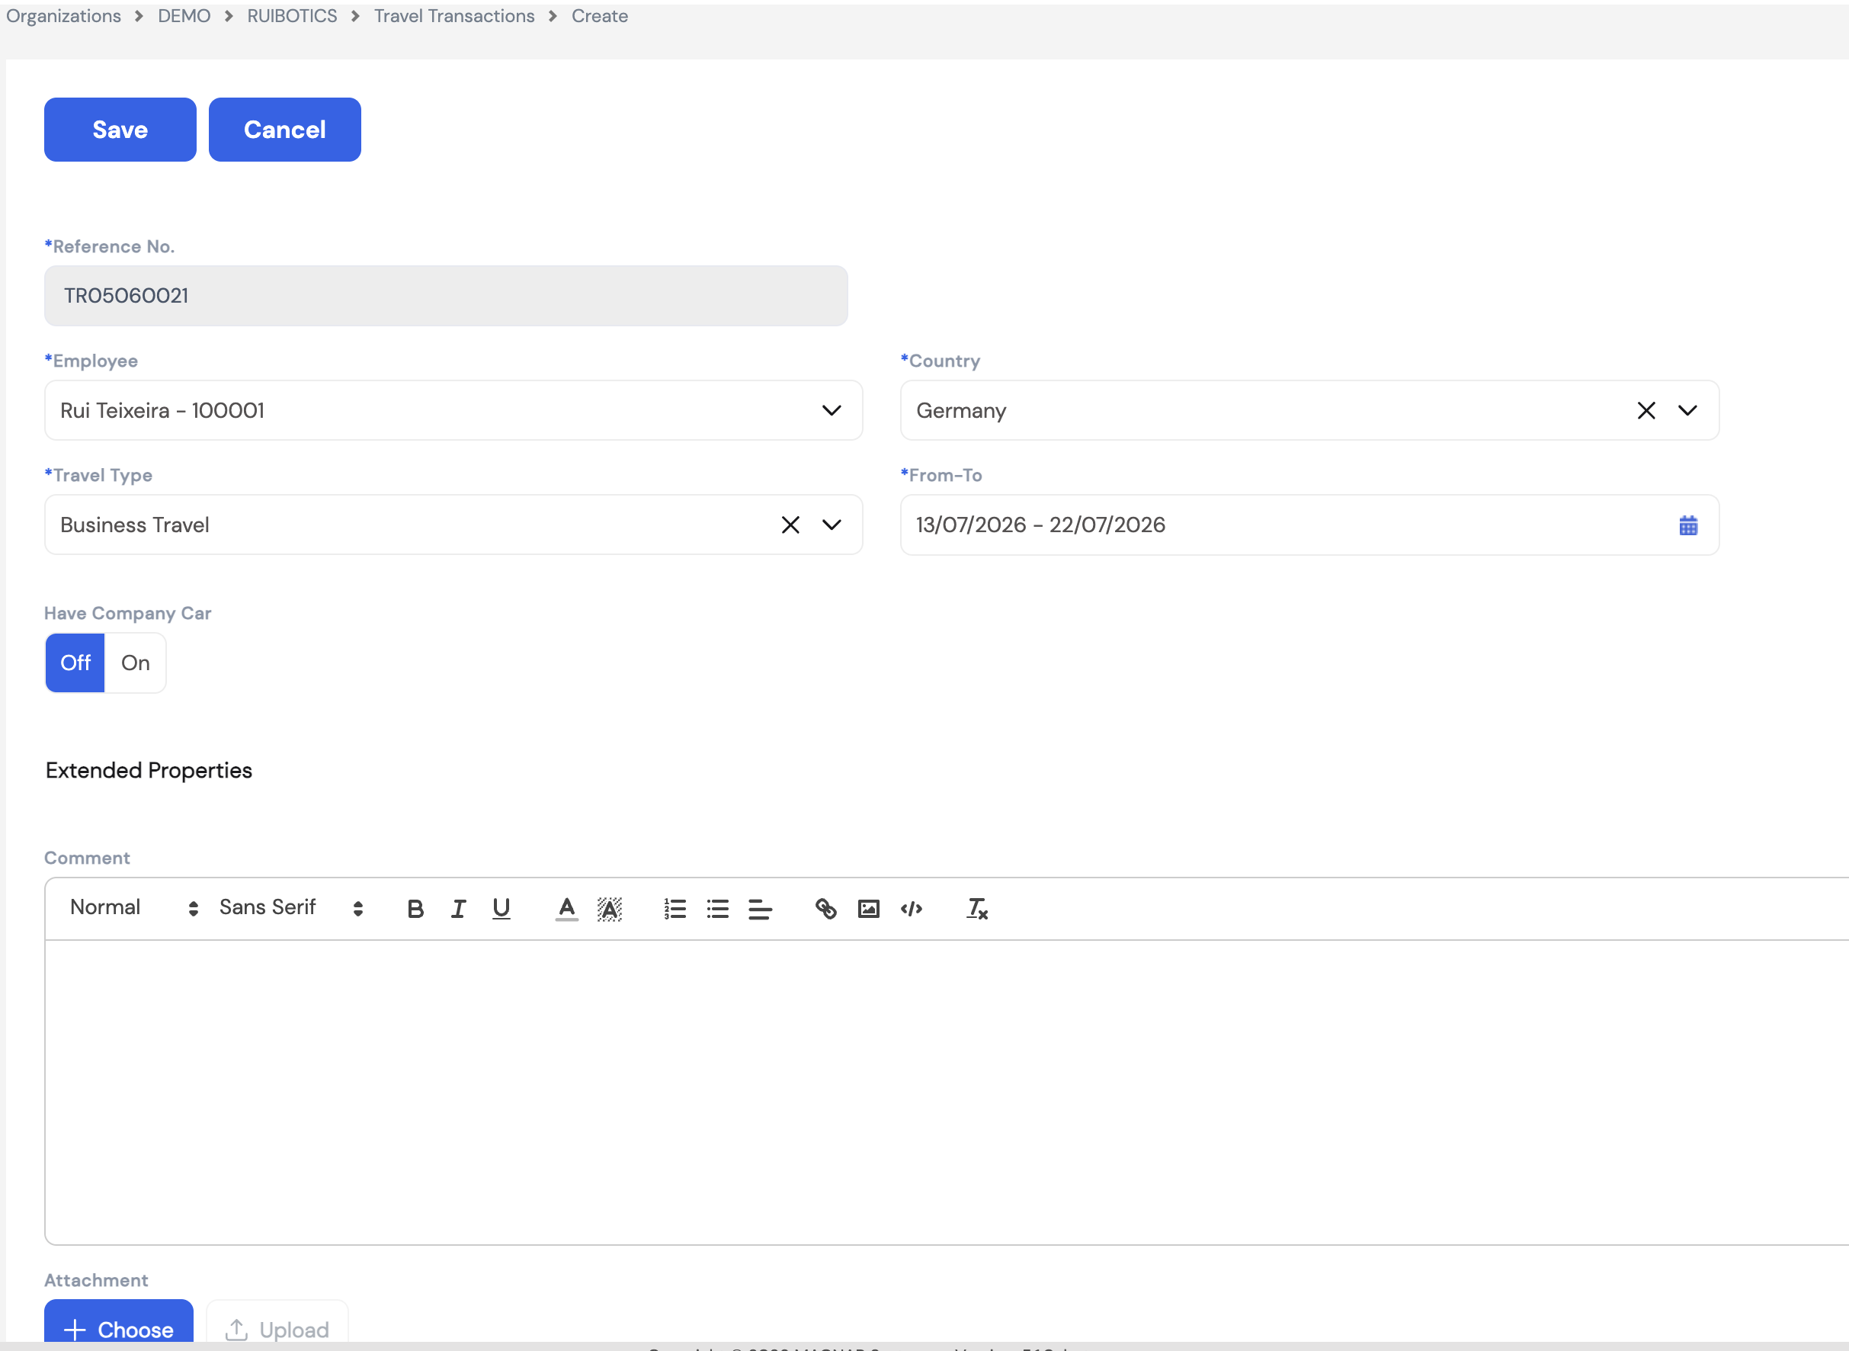Save the travel transaction
The width and height of the screenshot is (1849, 1351).
[x=120, y=129]
